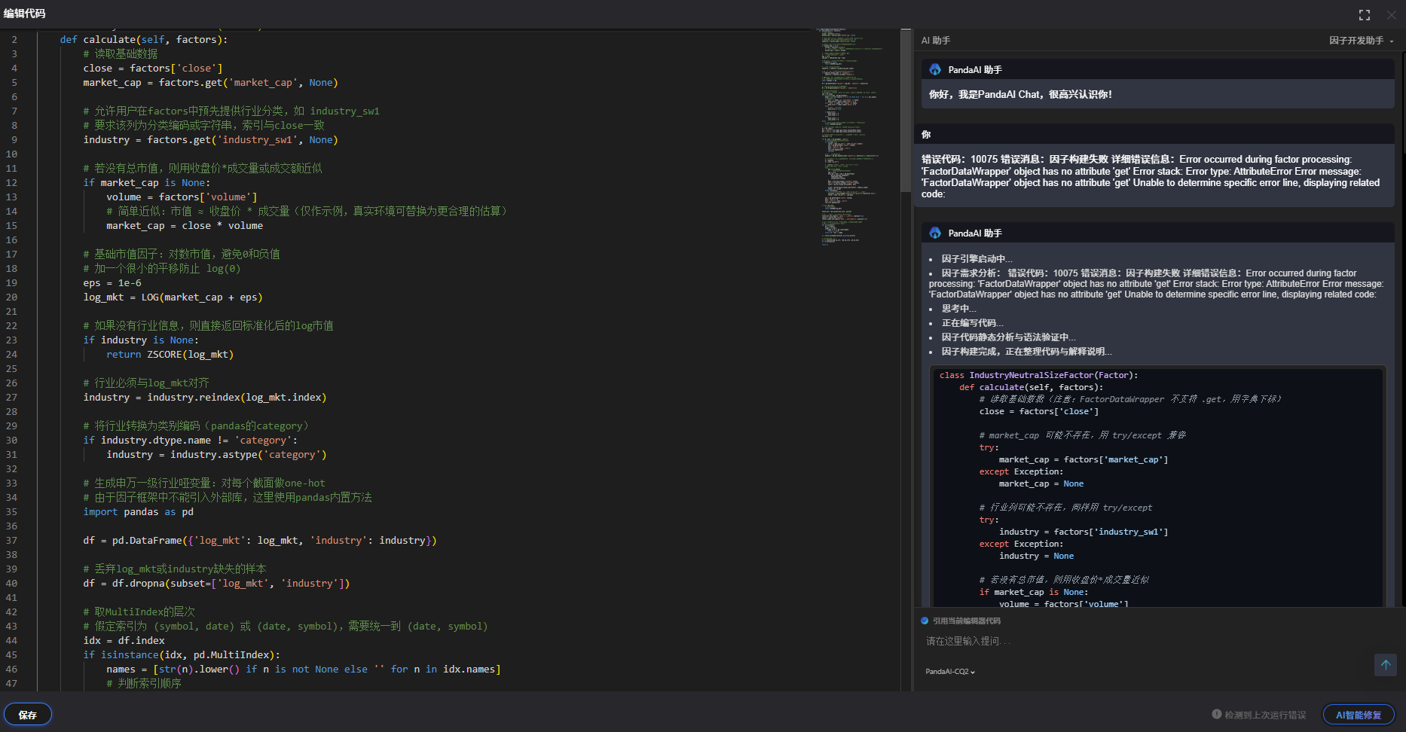Click the 正在编写代码... status bullet
1406x732 pixels.
(x=972, y=323)
